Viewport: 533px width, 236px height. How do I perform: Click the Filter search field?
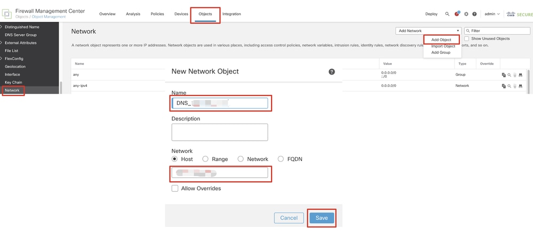tap(497, 31)
